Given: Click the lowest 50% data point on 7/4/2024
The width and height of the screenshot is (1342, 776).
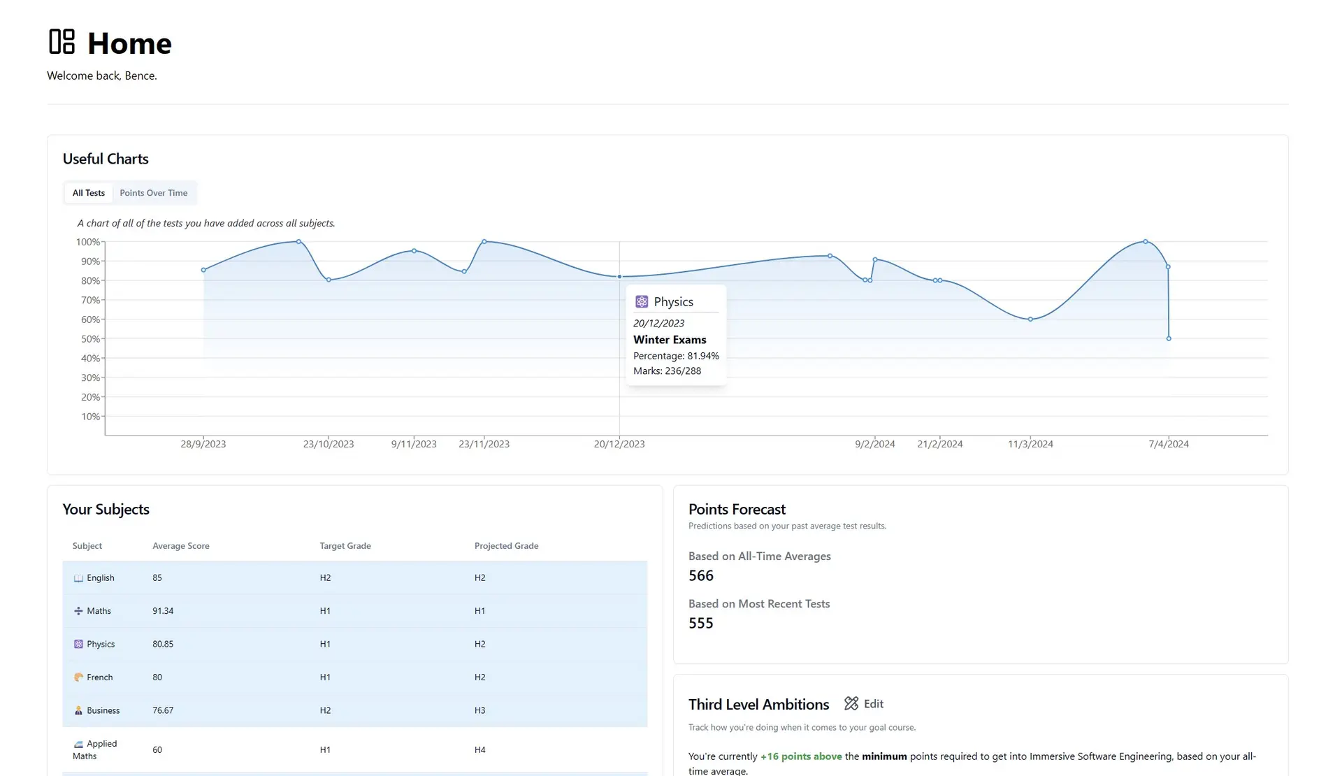Looking at the screenshot, I should (x=1169, y=339).
